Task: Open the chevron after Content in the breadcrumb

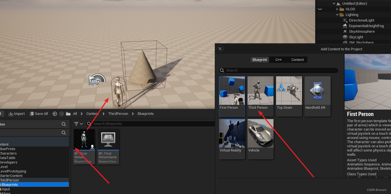Action: (x=103, y=114)
